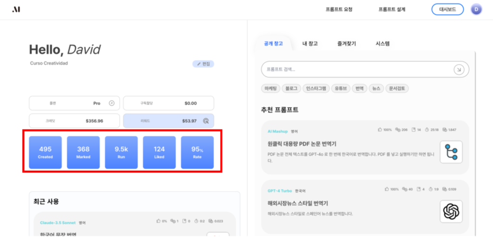Click the logo icon in the header
Screen dimensions: 493x237
tap(16, 10)
